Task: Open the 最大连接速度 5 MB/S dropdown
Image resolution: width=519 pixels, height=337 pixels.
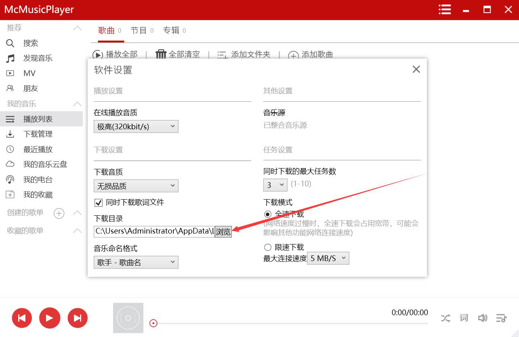Action: (328, 258)
